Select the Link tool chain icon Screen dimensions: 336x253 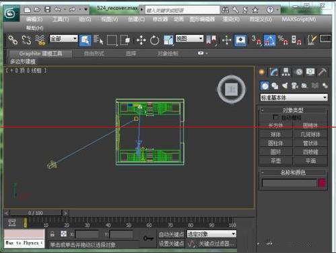pyautogui.click(x=13, y=40)
